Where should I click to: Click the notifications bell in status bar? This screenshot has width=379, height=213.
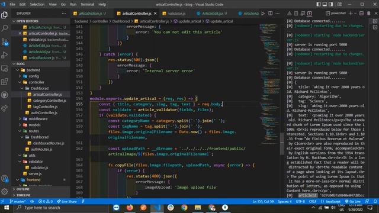coord(375,201)
